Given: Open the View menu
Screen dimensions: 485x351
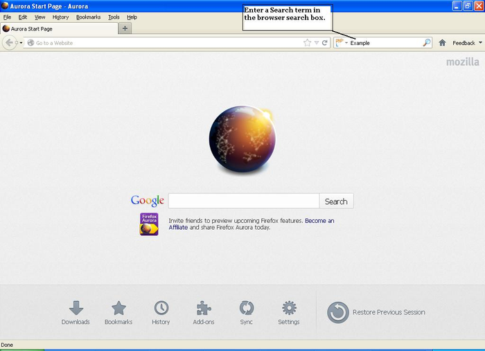Looking at the screenshot, I should click(x=40, y=17).
